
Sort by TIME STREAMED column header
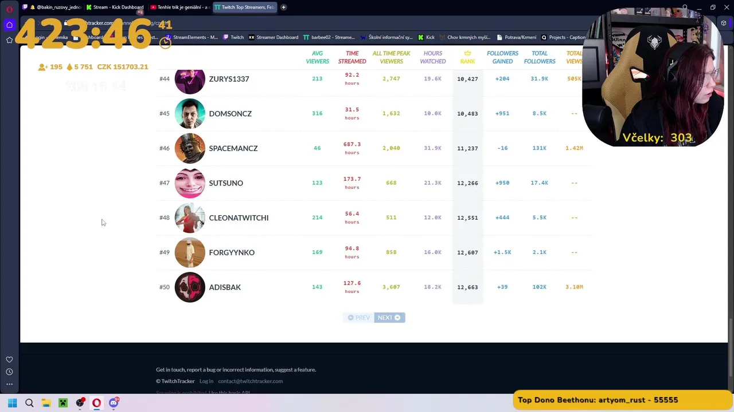(352, 57)
